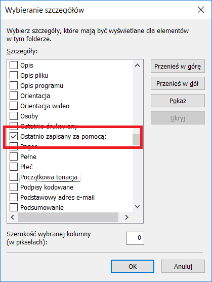
Task: Uncheck Ostatnio zapisany za pomocą checkbox
Action: 14,136
